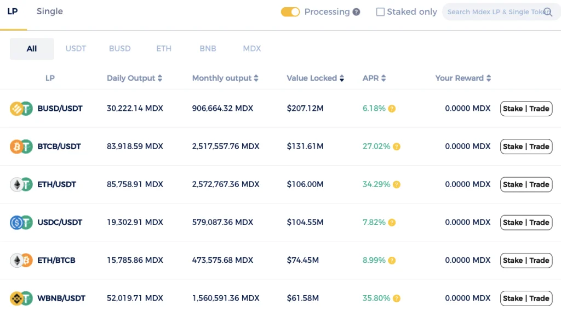
Task: Select the ETH filter tab
Action: (x=164, y=49)
